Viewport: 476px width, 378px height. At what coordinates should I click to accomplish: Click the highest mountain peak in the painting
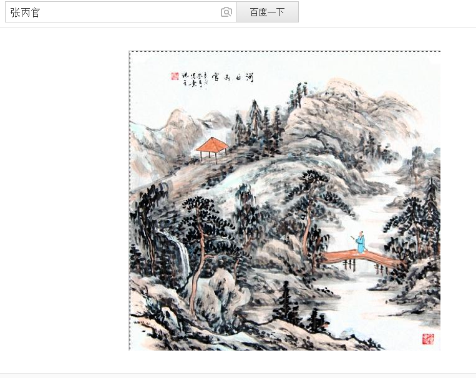click(343, 87)
